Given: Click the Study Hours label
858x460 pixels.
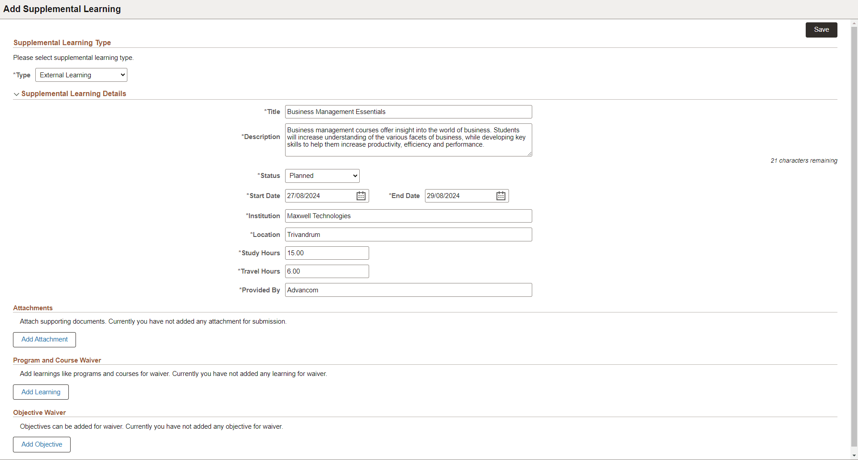Looking at the screenshot, I should pyautogui.click(x=260, y=253).
